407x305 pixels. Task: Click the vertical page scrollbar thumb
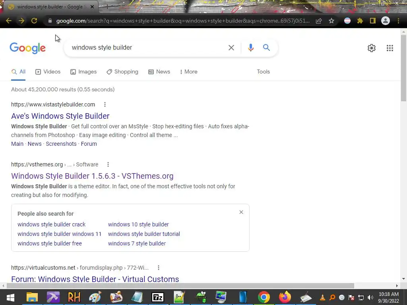click(x=403, y=68)
